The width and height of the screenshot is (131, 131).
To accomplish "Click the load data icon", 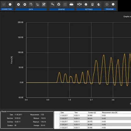I will [x=37, y=4].
